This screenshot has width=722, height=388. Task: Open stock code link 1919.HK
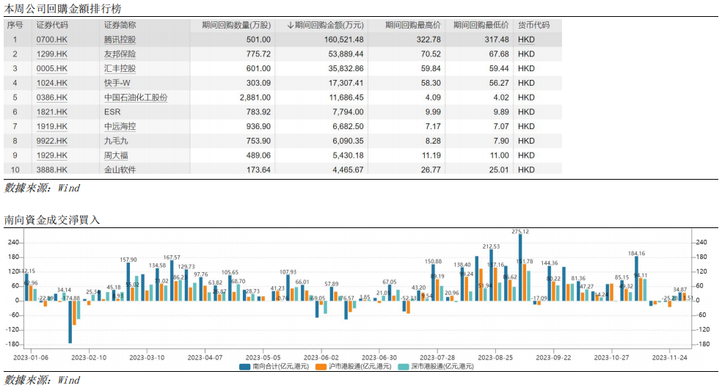pyautogui.click(x=51, y=126)
